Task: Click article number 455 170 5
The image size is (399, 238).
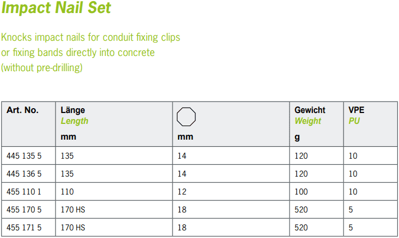Action: pyautogui.click(x=24, y=210)
